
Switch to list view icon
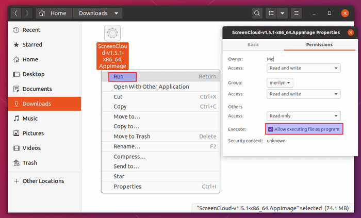coord(271,13)
